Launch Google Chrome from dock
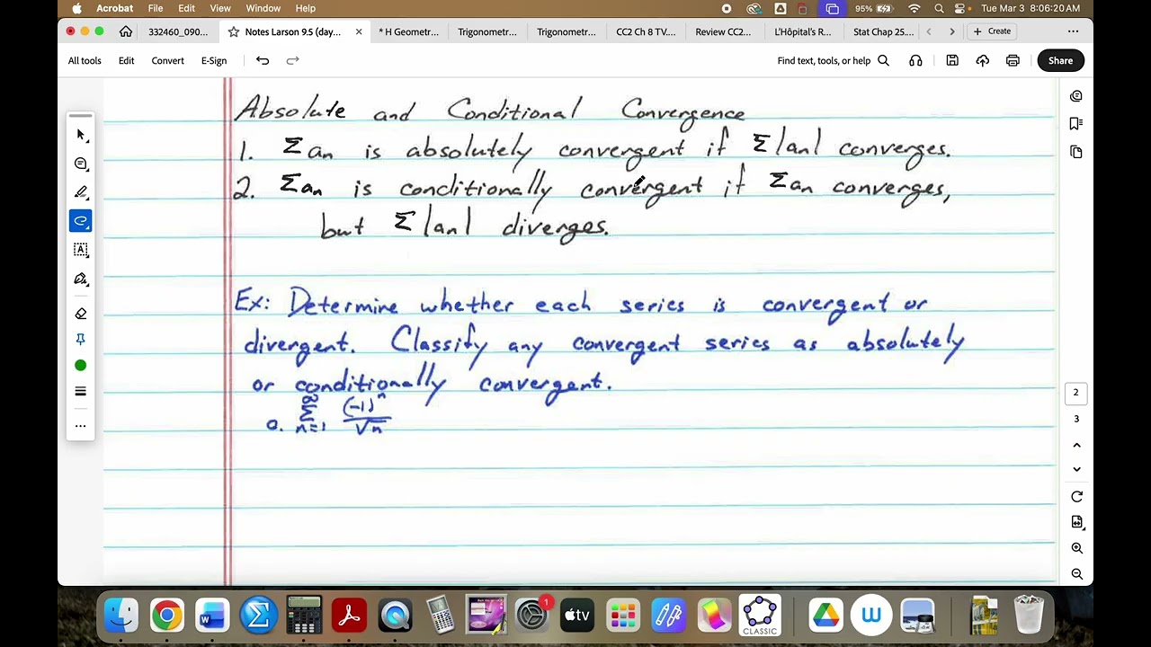This screenshot has width=1151, height=647. [x=166, y=616]
